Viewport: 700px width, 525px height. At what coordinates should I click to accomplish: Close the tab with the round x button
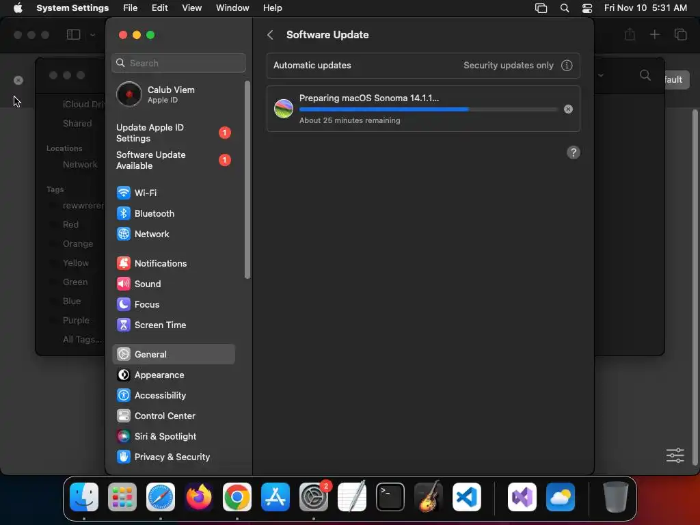click(x=18, y=81)
